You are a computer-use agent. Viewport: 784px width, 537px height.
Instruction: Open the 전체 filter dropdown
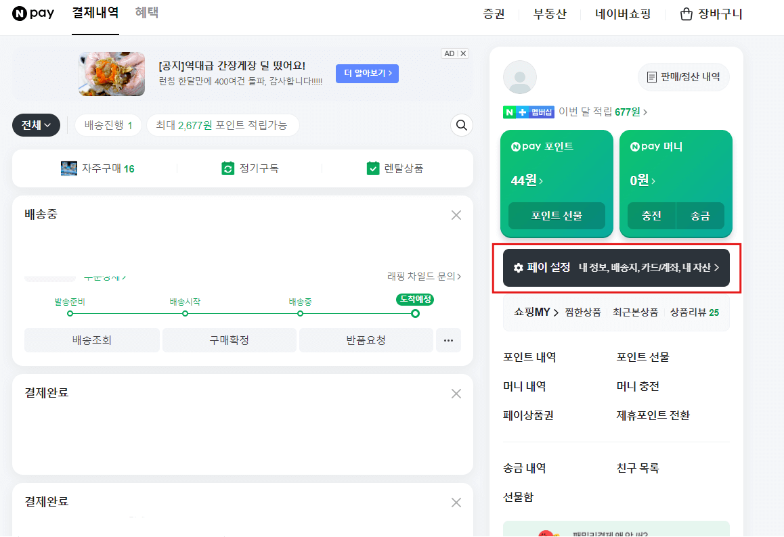(x=36, y=125)
